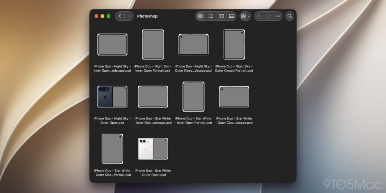Minimize window with the yellow button
Viewport: 386px width, 193px height.
point(103,16)
